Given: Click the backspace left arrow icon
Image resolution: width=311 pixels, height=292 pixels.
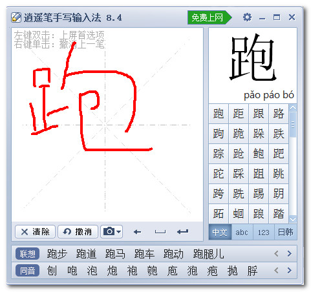Looking at the screenshot, I should coord(137,232).
